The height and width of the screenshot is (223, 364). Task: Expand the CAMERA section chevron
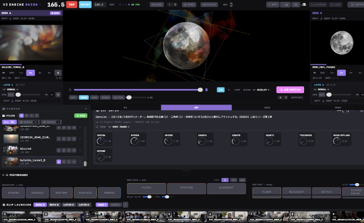pos(86,109)
